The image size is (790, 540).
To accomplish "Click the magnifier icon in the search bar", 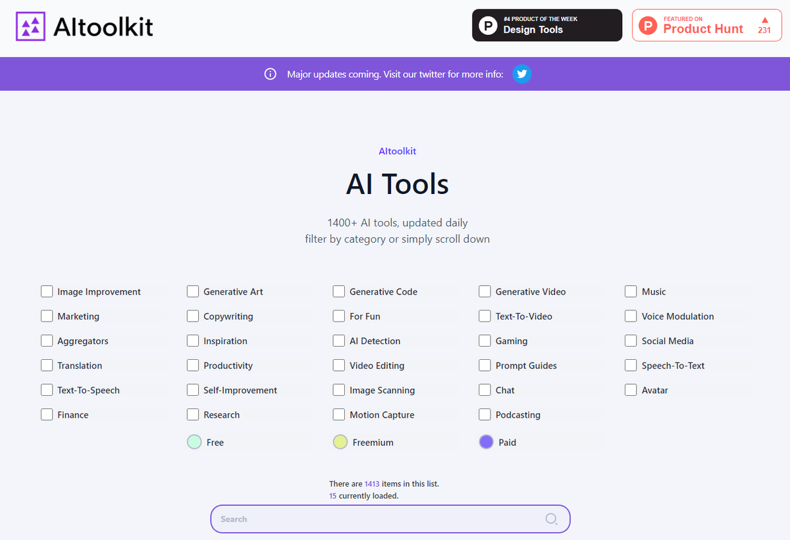I will (x=551, y=519).
